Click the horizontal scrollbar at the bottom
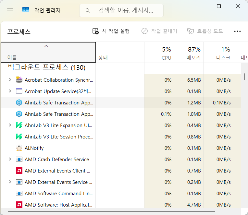Image resolution: width=248 pixels, height=215 pixels. (111, 211)
